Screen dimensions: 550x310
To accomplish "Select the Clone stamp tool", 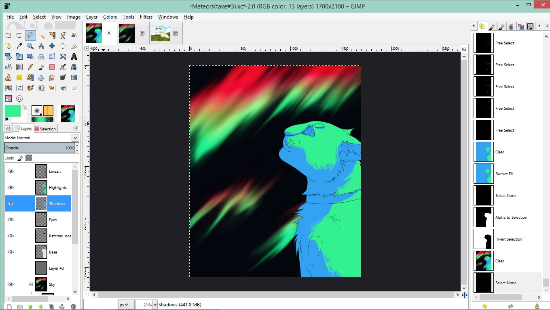I will point(8,77).
